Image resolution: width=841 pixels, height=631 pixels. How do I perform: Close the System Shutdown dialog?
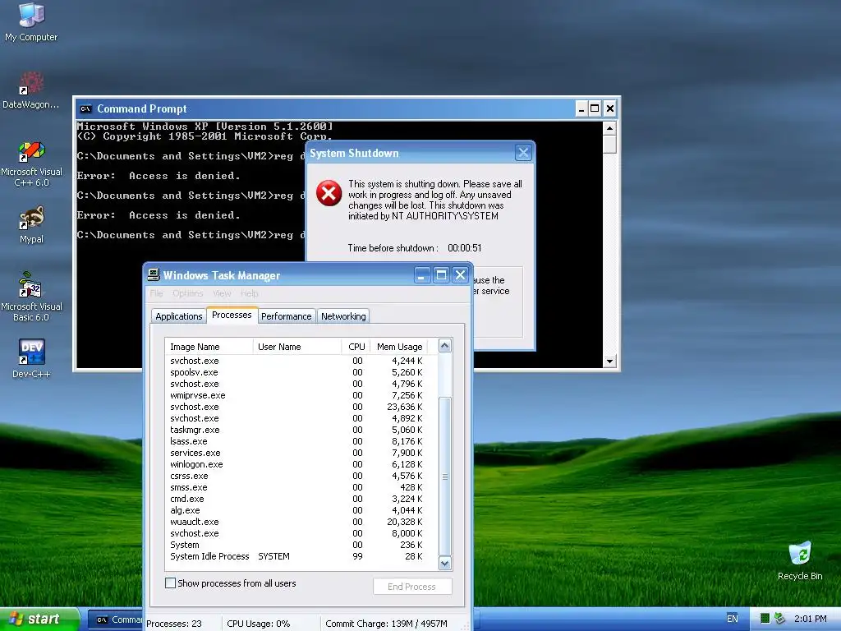523,153
